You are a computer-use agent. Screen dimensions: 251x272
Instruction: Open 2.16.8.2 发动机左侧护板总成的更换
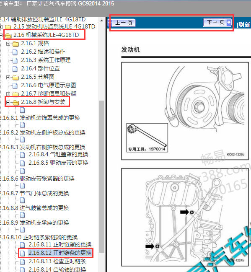(42, 133)
